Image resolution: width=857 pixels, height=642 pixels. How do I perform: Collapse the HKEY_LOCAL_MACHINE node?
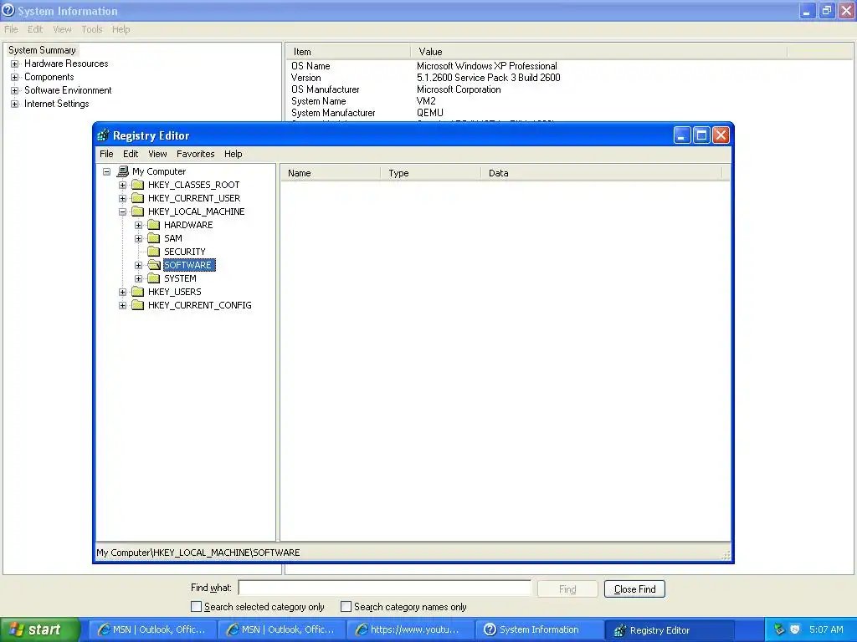[122, 211]
